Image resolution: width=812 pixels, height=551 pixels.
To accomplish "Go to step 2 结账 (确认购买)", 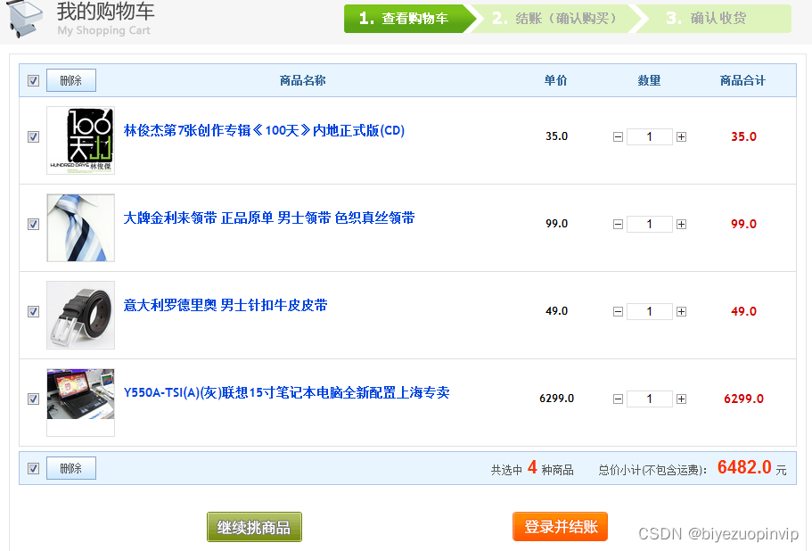I will pyautogui.click(x=554, y=19).
